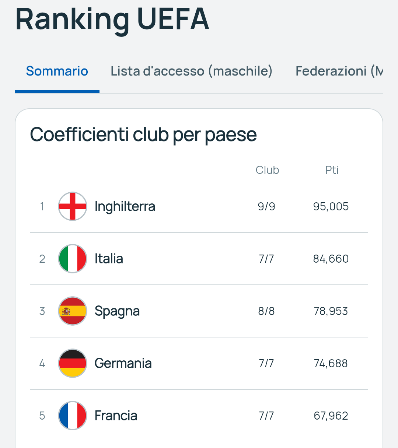Click the Coefficienti club per paese heading

[143, 135]
